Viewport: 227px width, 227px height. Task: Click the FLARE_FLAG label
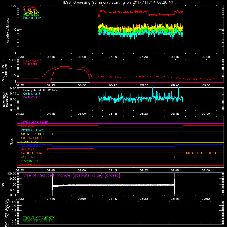30,142
